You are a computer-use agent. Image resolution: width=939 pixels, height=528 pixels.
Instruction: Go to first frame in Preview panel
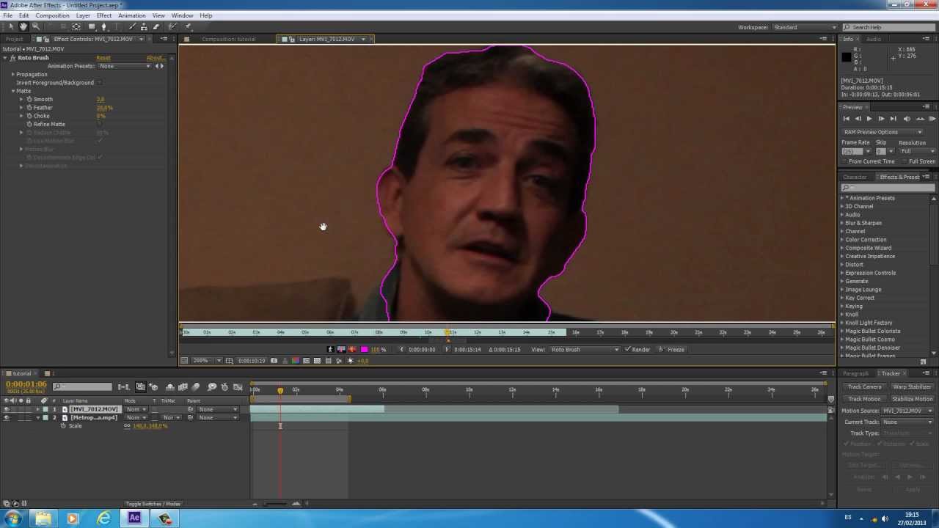846,119
